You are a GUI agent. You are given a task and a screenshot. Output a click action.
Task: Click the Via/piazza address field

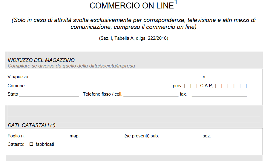116,77
